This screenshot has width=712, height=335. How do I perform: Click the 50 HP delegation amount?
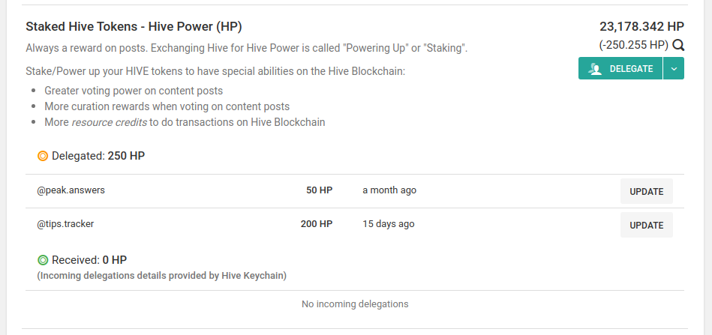[x=320, y=190]
